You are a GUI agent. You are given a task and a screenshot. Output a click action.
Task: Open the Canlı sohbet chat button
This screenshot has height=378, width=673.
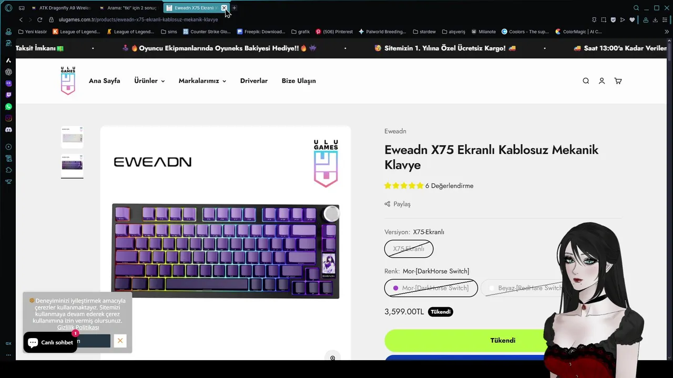[50, 342]
